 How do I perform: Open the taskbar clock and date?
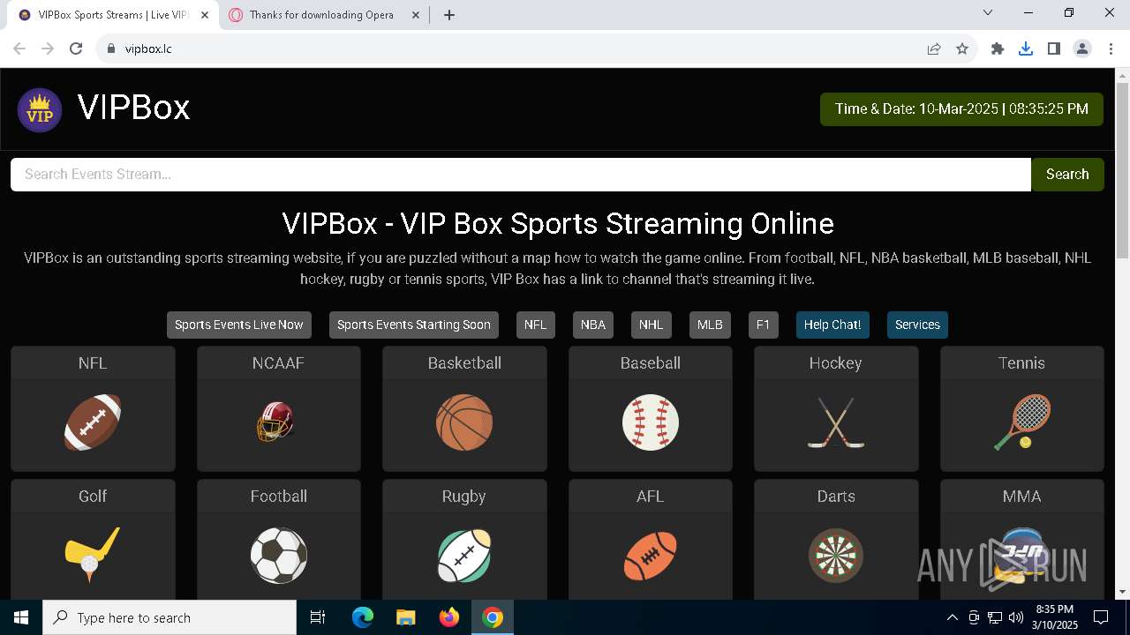click(x=1055, y=617)
